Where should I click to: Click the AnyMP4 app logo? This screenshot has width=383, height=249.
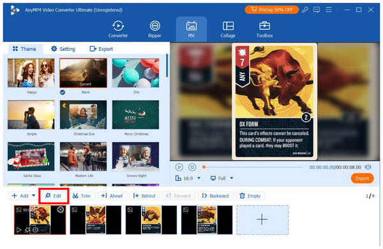pyautogui.click(x=15, y=10)
